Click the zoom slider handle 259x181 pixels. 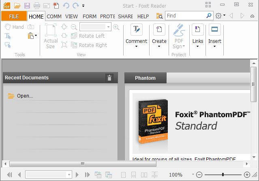tap(223, 175)
